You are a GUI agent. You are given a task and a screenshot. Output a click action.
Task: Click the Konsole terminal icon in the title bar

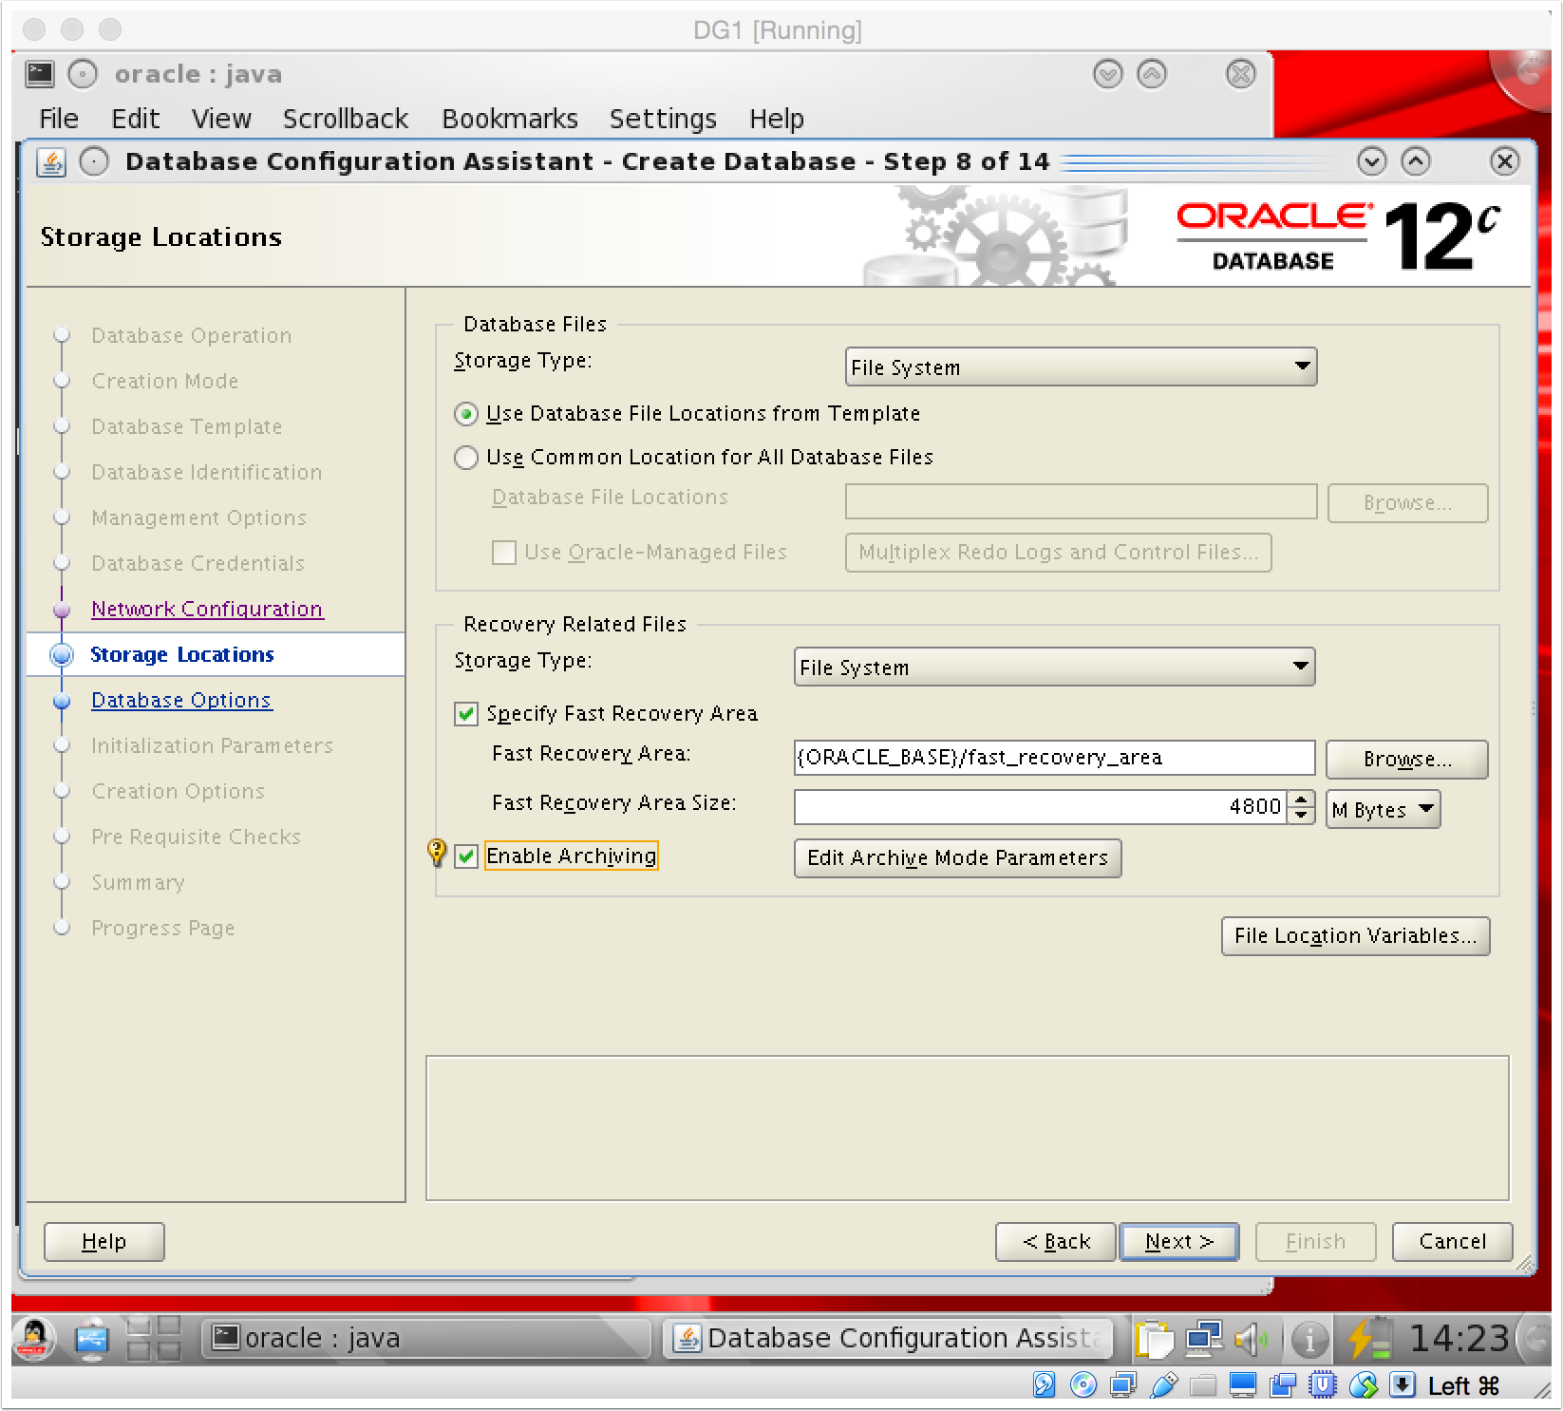coord(40,74)
